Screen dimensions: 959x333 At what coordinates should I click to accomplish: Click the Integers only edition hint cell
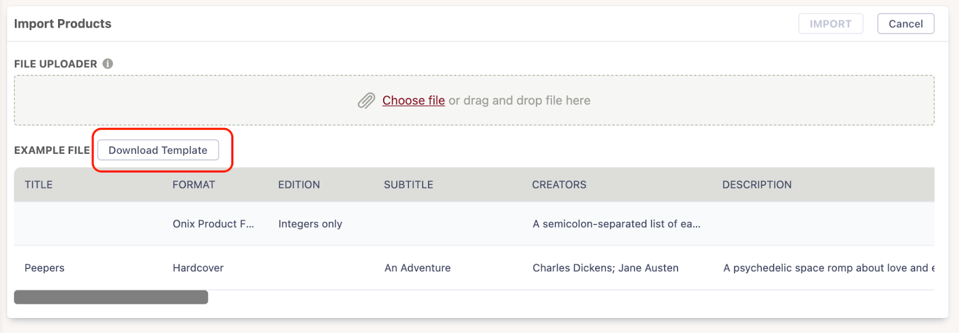[x=310, y=224]
